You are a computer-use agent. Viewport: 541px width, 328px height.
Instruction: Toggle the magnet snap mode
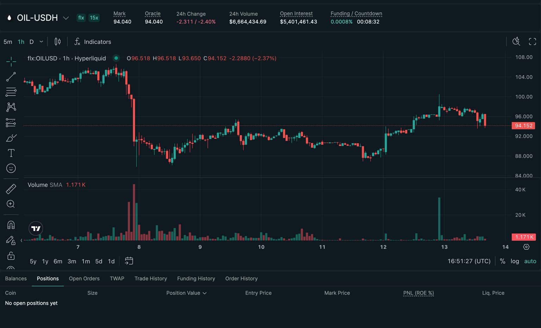coord(11,225)
